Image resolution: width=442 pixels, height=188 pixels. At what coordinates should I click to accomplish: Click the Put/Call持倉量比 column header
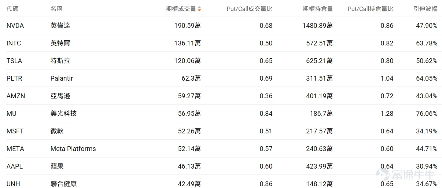pyautogui.click(x=371, y=9)
